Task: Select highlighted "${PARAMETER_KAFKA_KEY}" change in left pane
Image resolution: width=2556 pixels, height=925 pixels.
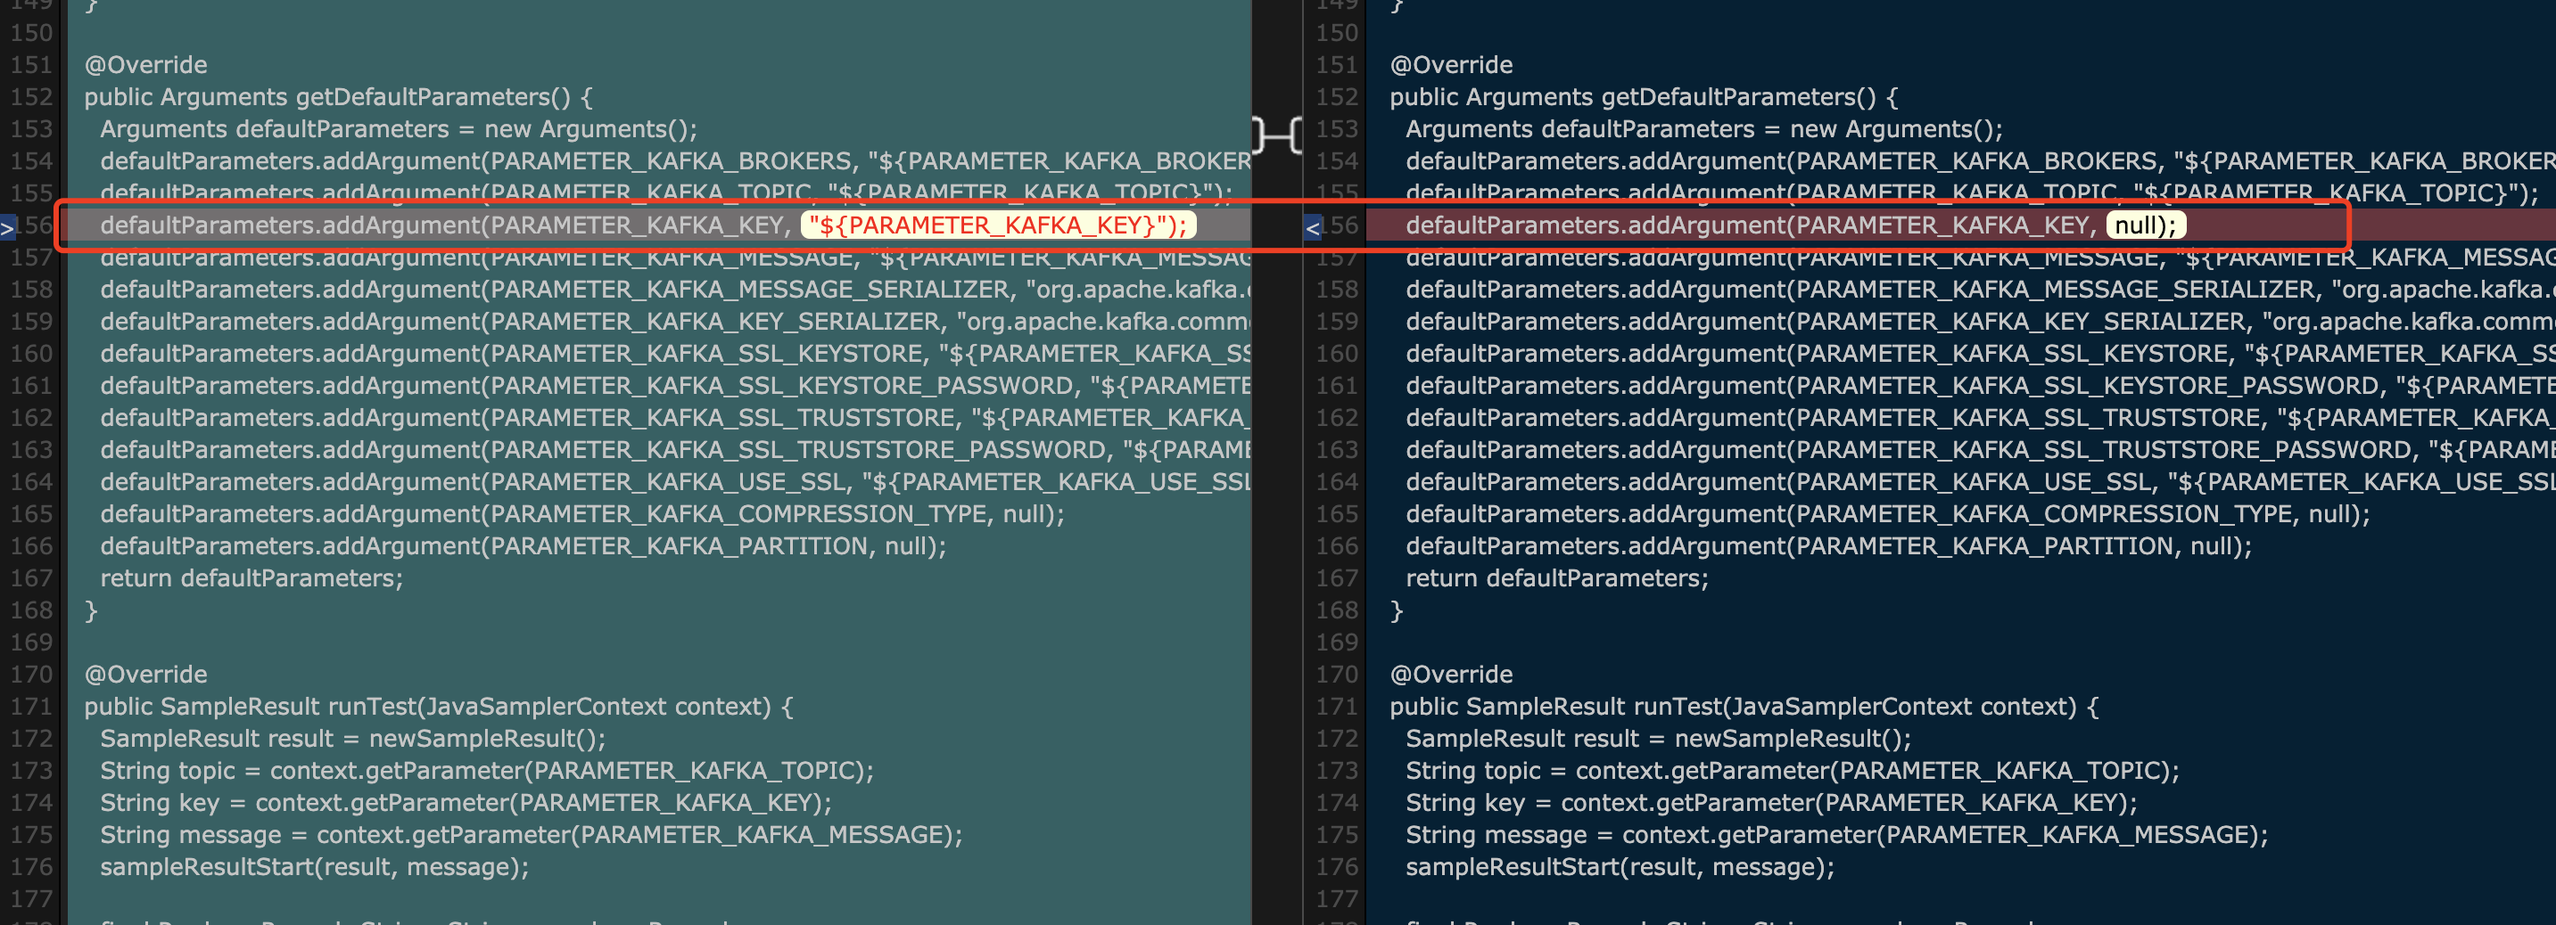Action: (x=998, y=225)
